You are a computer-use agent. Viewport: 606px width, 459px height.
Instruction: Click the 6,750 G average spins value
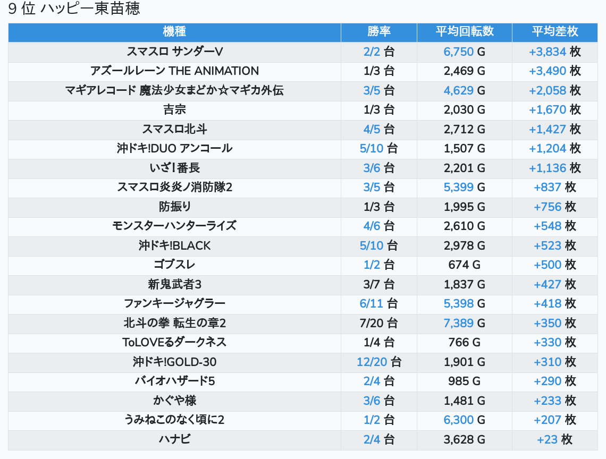[465, 52]
